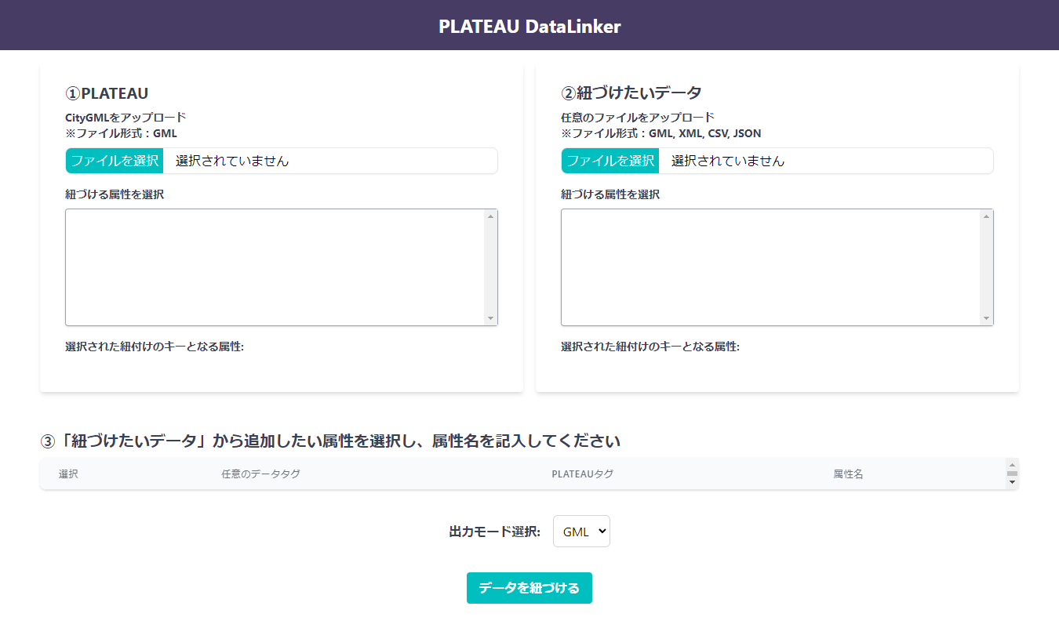
Task: Open the 出力モード選択 GML dropdown
Action: tap(581, 531)
